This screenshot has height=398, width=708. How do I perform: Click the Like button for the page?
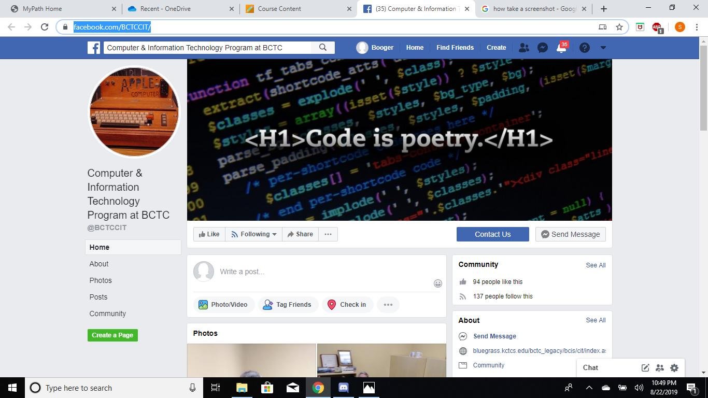pos(209,234)
